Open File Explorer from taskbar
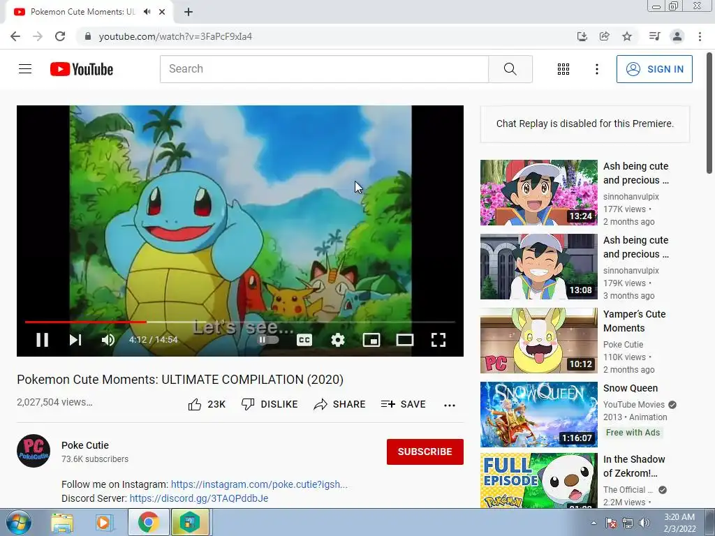Image resolution: width=715 pixels, height=536 pixels. (62, 522)
